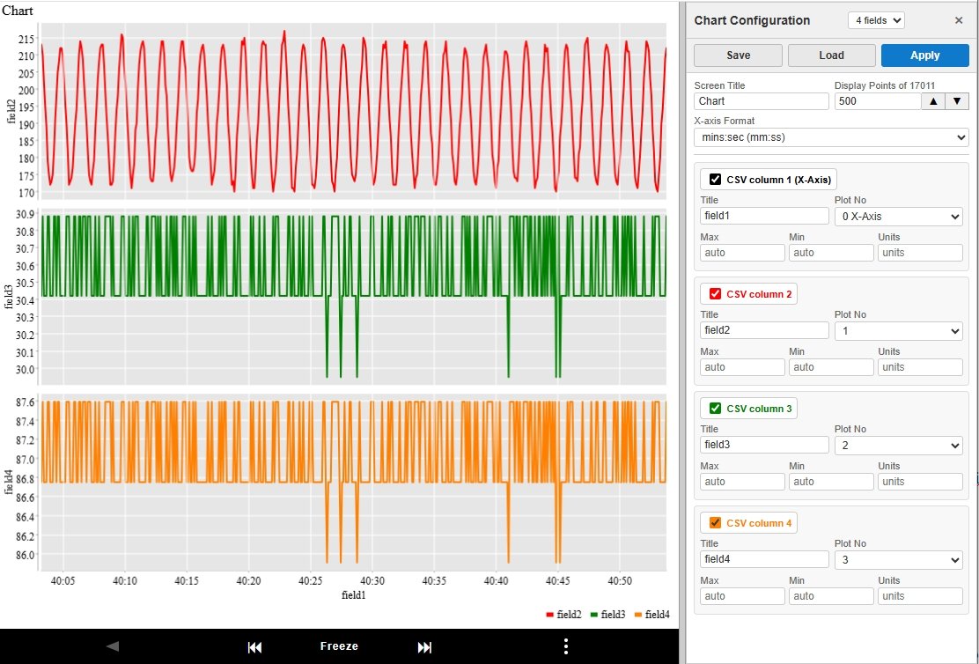Disable the CSV column 4 checkbox
The height and width of the screenshot is (664, 979).
715,523
